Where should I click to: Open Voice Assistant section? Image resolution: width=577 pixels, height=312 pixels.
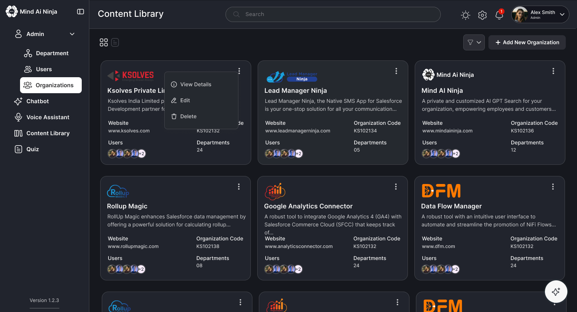tap(42, 117)
